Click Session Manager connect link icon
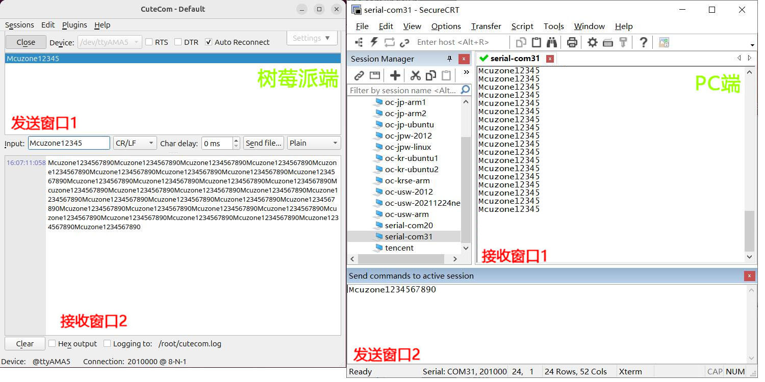Viewport: 765px width, 382px height. [x=360, y=76]
